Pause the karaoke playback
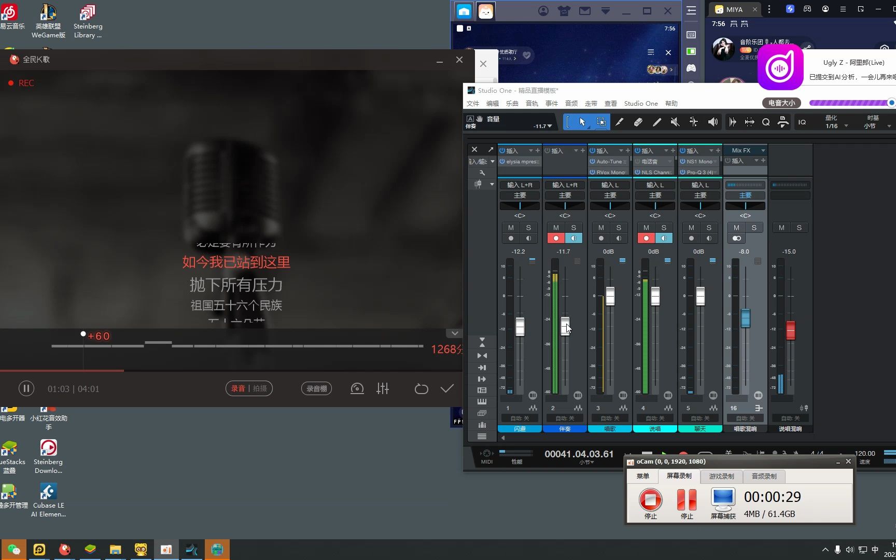The height and width of the screenshot is (560, 896). coord(26,388)
